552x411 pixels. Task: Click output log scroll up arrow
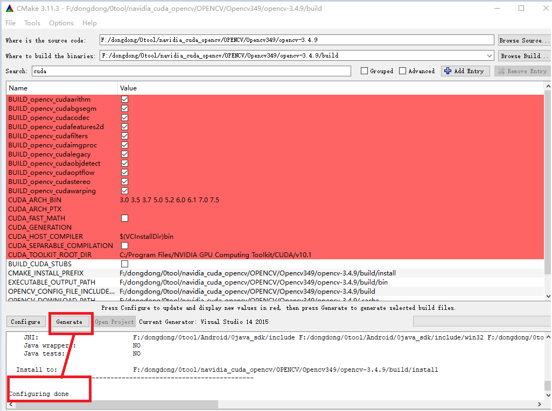[548, 337]
